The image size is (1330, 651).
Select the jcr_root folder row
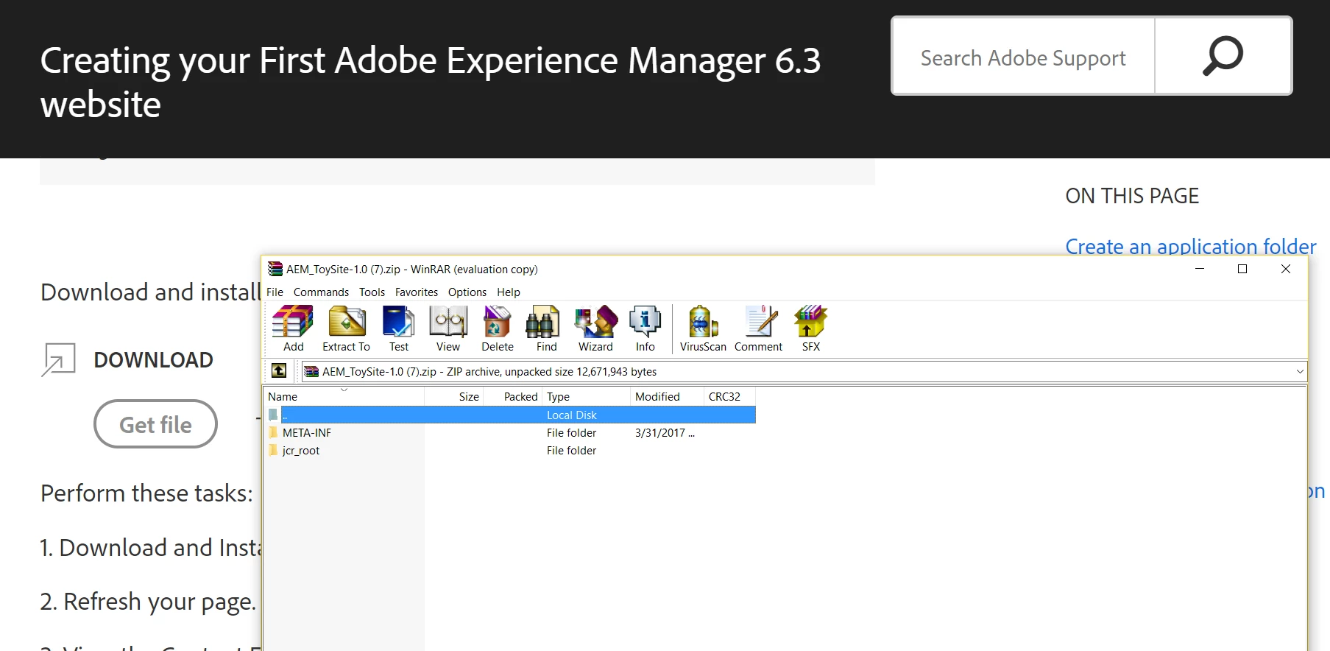point(510,450)
